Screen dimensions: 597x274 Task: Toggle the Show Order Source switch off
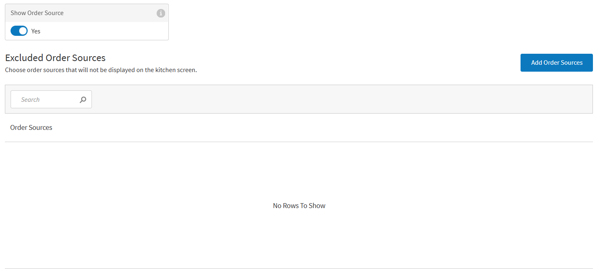pyautogui.click(x=19, y=31)
